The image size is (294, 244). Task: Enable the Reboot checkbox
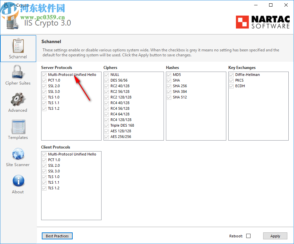coord(249,236)
